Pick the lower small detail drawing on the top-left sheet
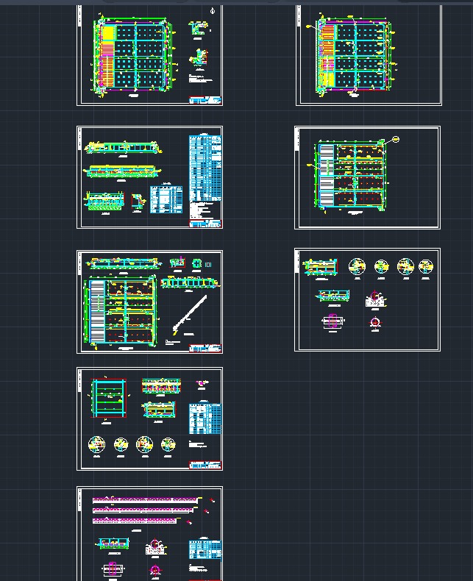Screen dimensions: 473x581 point(199,57)
